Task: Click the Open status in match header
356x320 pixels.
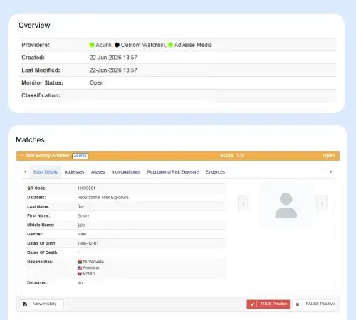Action: coord(329,156)
